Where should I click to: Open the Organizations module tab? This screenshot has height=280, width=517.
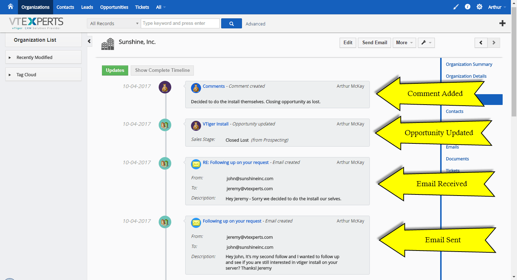pyautogui.click(x=35, y=6)
